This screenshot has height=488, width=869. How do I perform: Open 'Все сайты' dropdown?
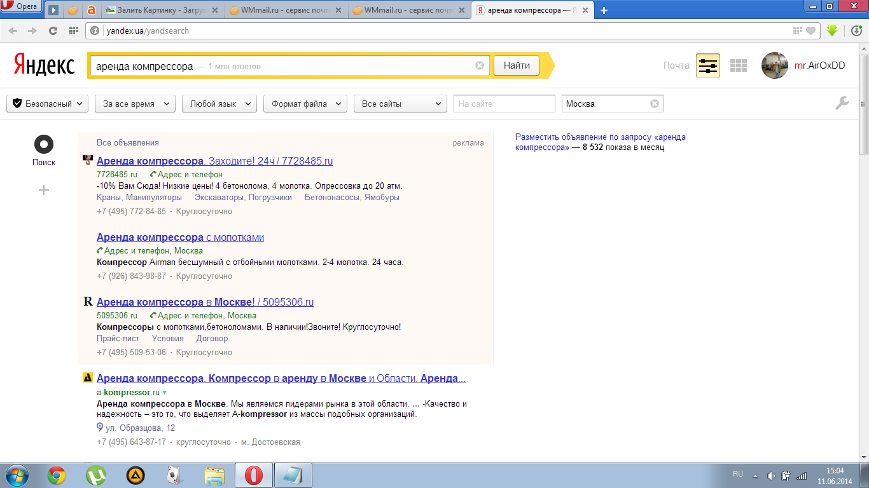400,104
